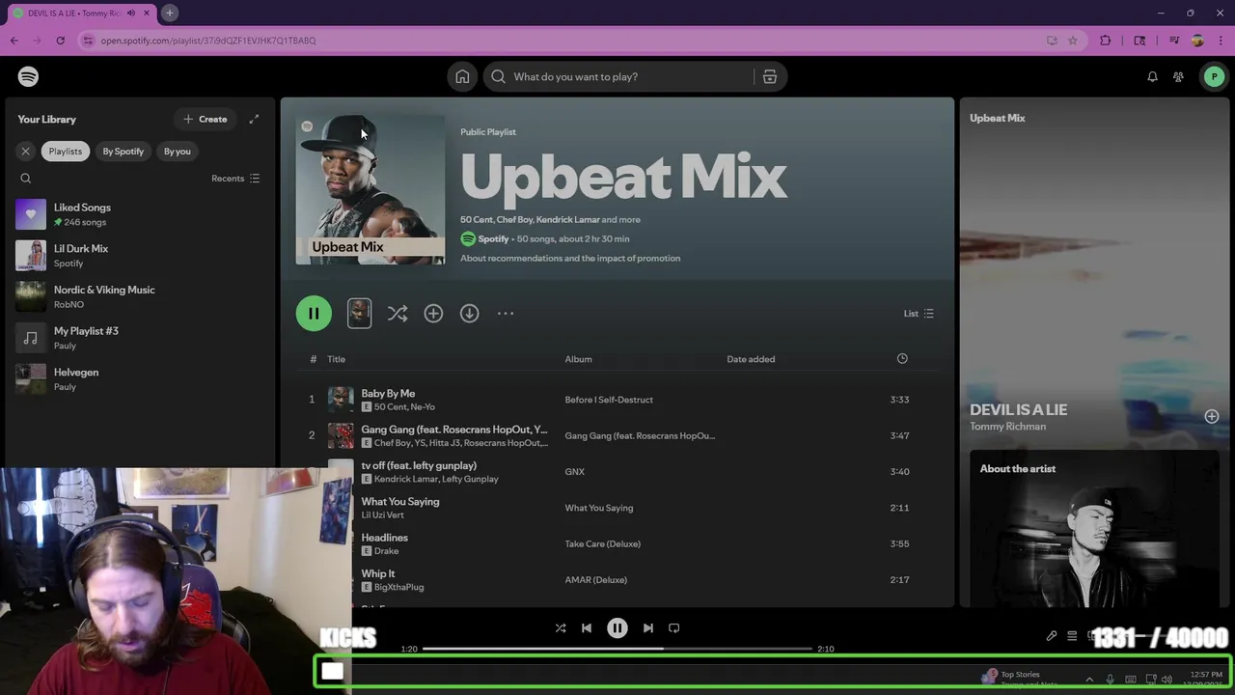This screenshot has width=1235, height=695.
Task: Toggle repeat in the bottom player bar
Action: tap(674, 628)
